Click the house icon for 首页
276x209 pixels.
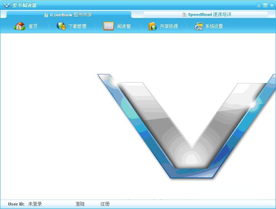click(19, 26)
